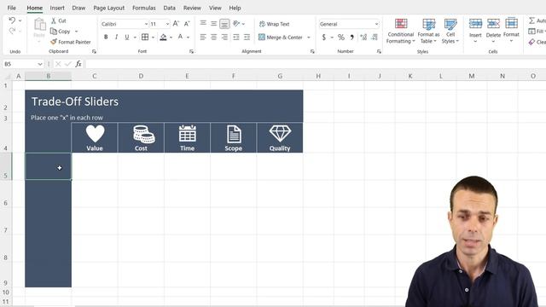Screen dimensions: 546x307
Task: Open Number format dialog launcher
Action: pyautogui.click(x=379, y=51)
